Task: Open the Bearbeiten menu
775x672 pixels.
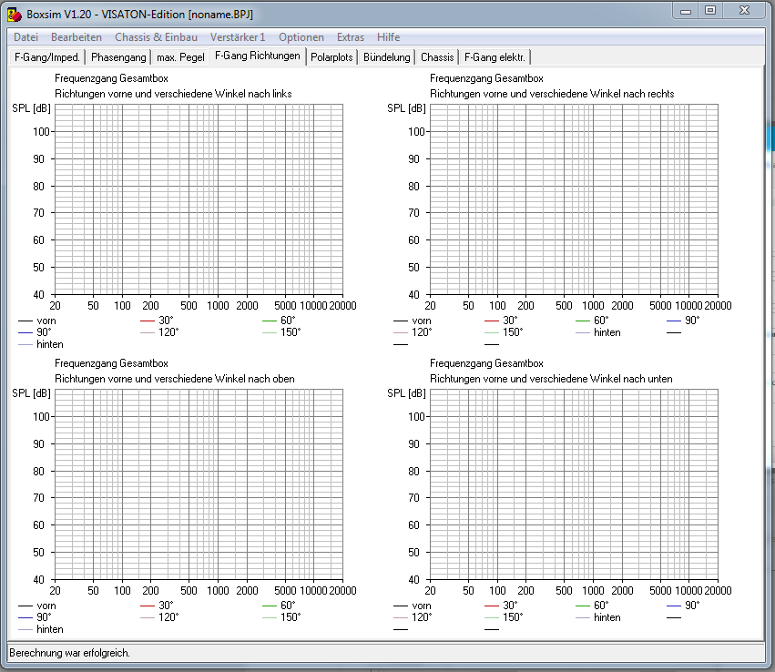Action: (x=76, y=37)
